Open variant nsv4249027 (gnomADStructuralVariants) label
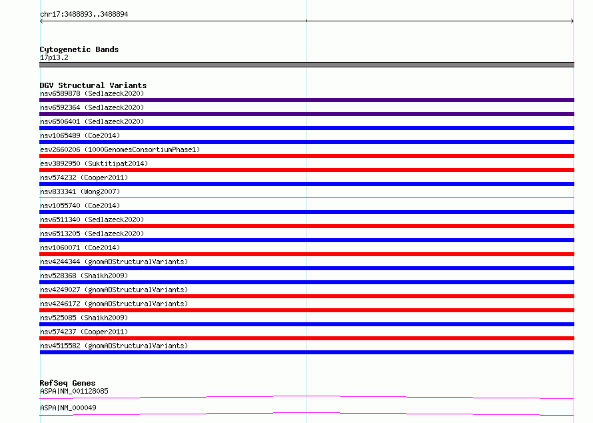Image resolution: width=593 pixels, height=423 pixels. (x=114, y=290)
